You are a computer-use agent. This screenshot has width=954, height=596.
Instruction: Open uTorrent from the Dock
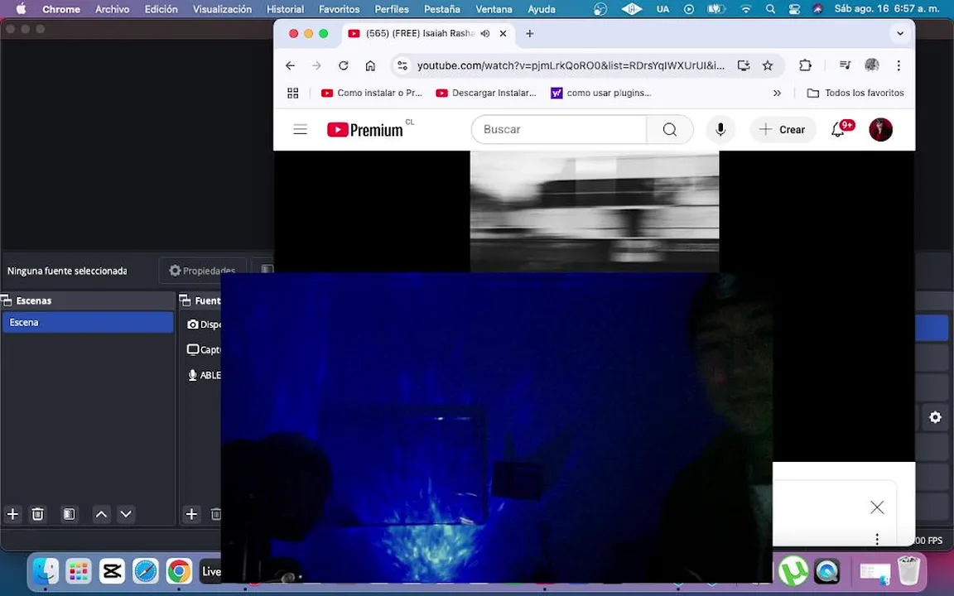click(x=794, y=571)
